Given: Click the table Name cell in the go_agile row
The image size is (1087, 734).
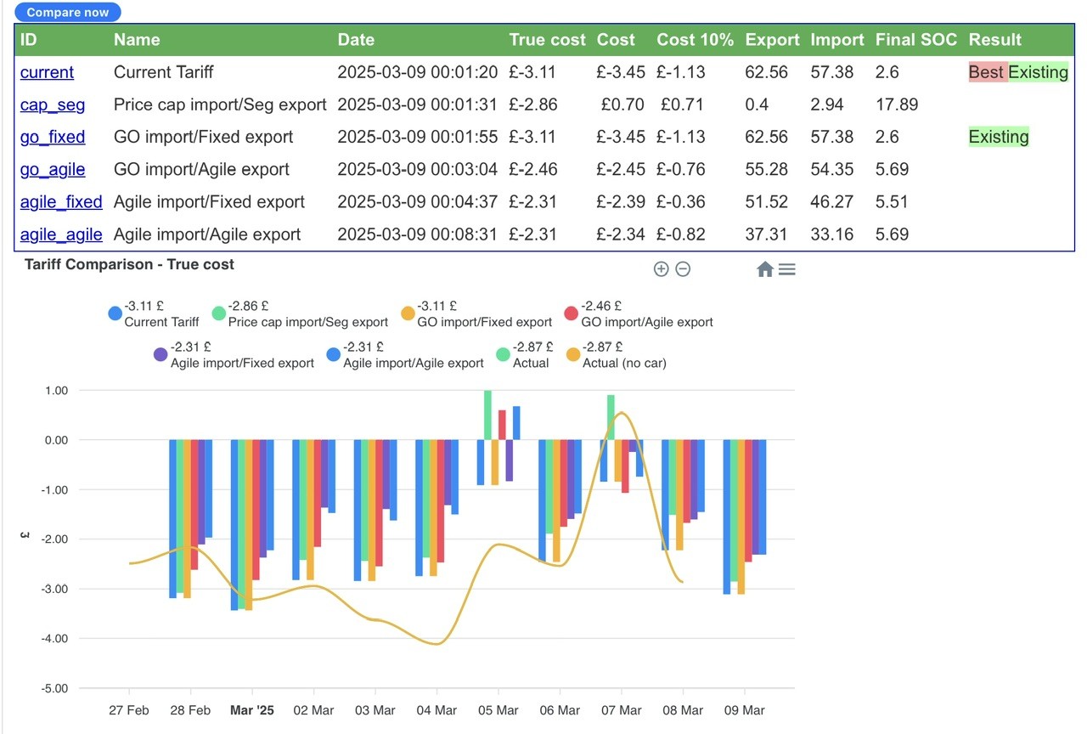Looking at the screenshot, I should point(202,169).
